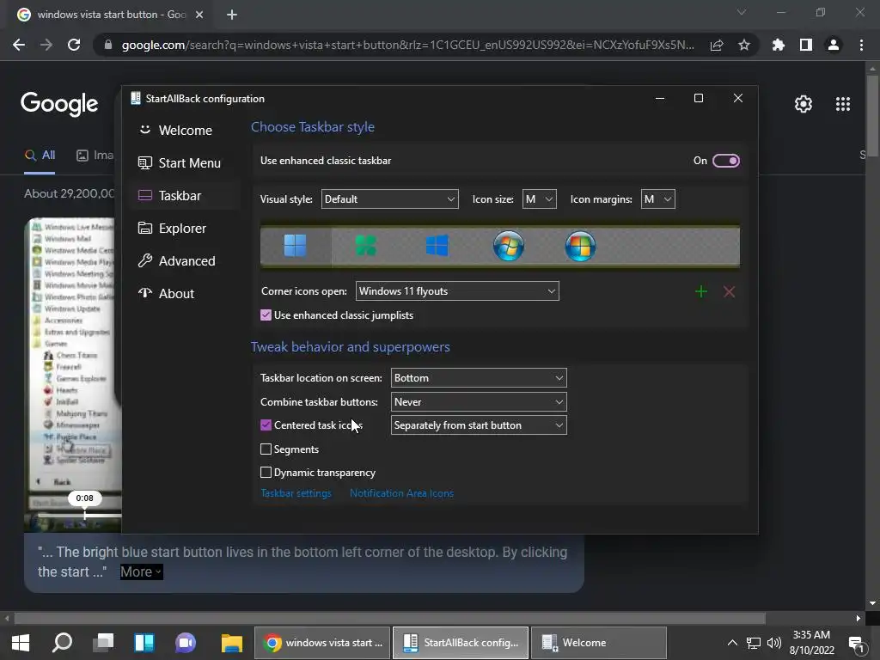The width and height of the screenshot is (880, 660).
Task: Select the Taskbar section
Action: click(186, 196)
